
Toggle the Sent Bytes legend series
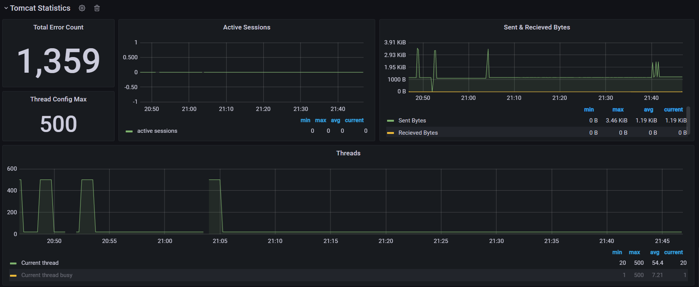pos(412,121)
